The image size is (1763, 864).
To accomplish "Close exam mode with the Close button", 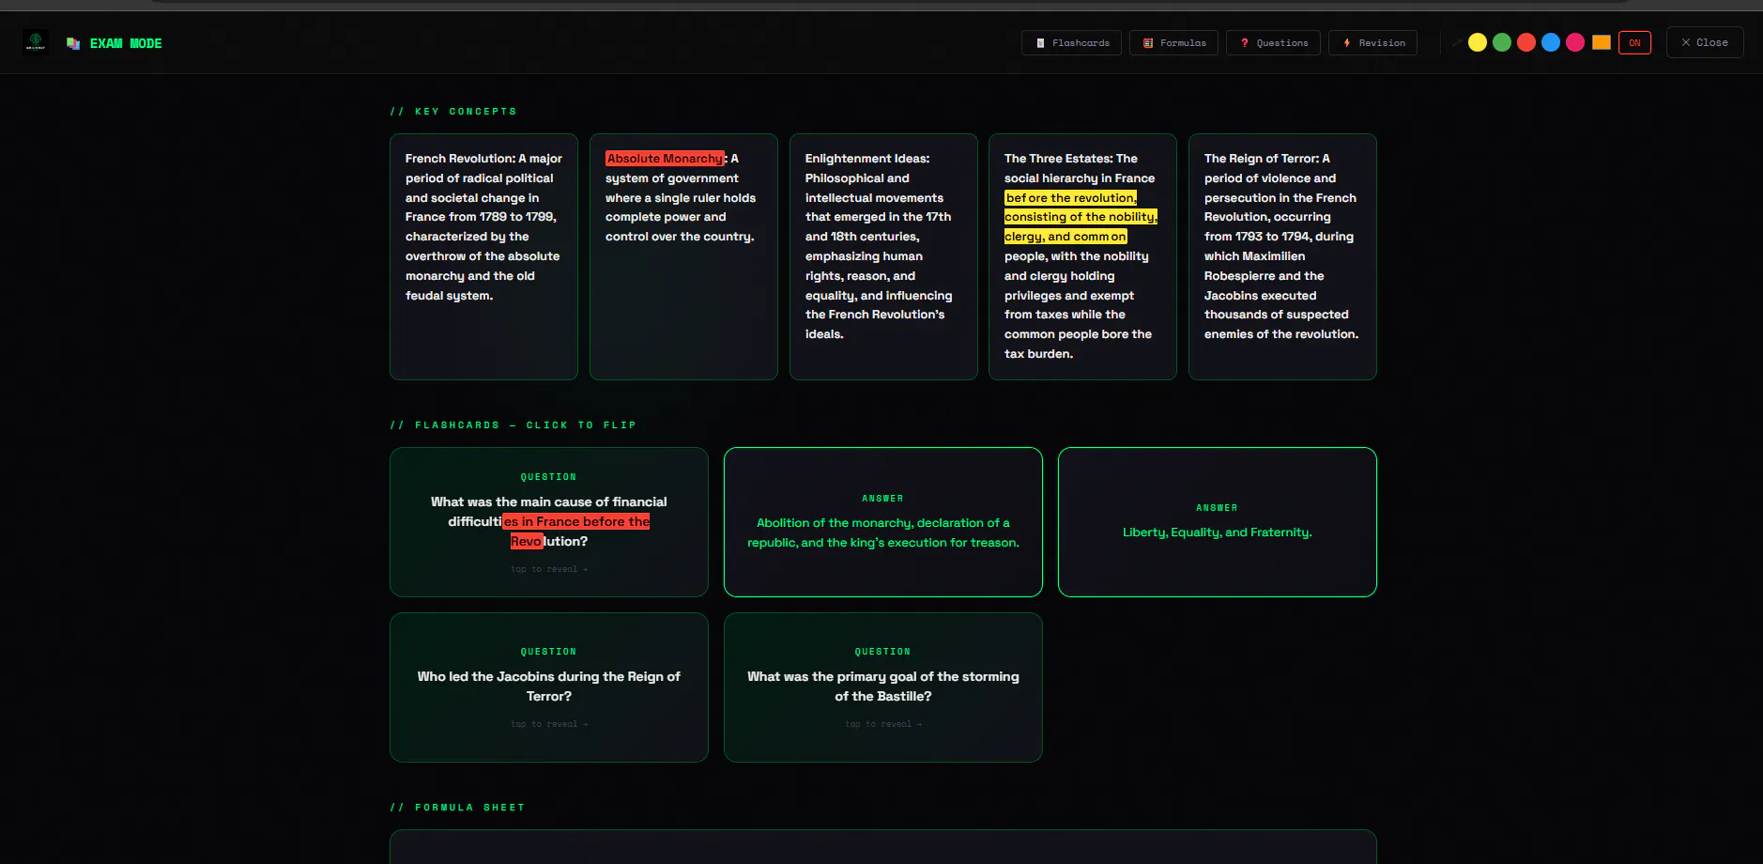I will pyautogui.click(x=1705, y=42).
